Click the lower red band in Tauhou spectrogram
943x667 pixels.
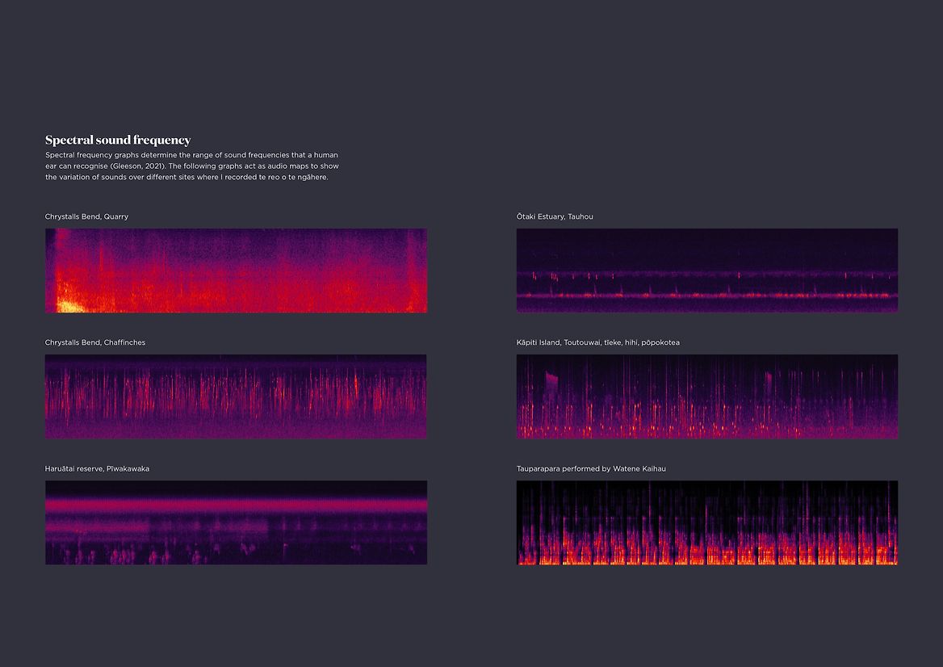point(707,296)
